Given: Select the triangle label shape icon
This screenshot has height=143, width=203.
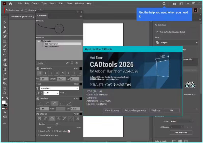Looking at the screenshot, I should [58, 119].
